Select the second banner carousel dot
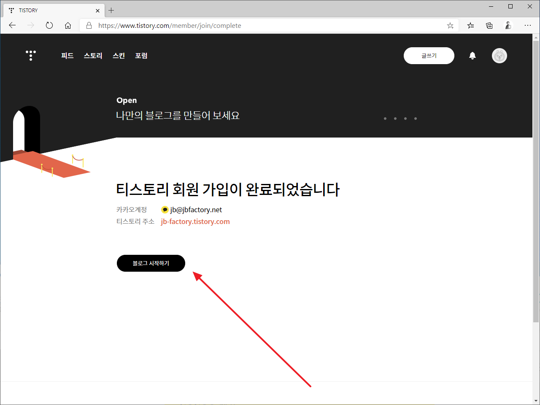The image size is (540, 405). coord(395,119)
